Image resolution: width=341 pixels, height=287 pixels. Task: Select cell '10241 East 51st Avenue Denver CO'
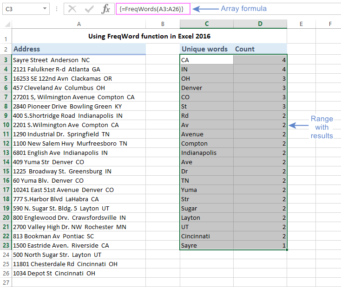coord(79,190)
